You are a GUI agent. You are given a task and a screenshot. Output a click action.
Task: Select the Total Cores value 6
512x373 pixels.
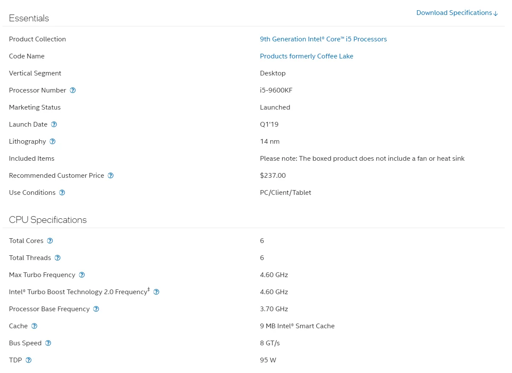point(262,241)
